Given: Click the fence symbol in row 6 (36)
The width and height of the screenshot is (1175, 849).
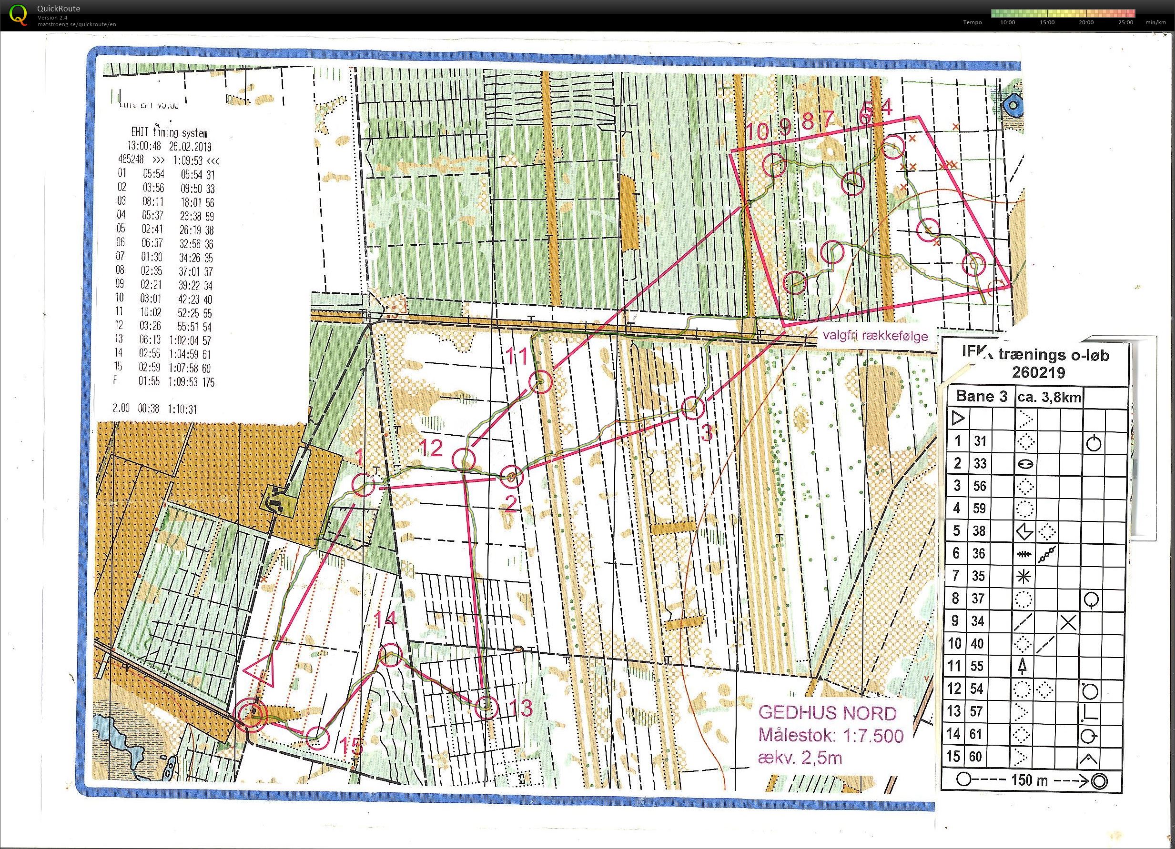Looking at the screenshot, I should (x=1024, y=554).
